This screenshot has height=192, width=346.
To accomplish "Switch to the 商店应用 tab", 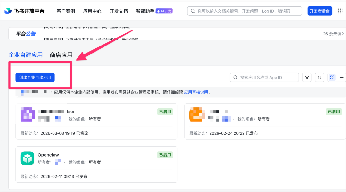I will [61, 54].
